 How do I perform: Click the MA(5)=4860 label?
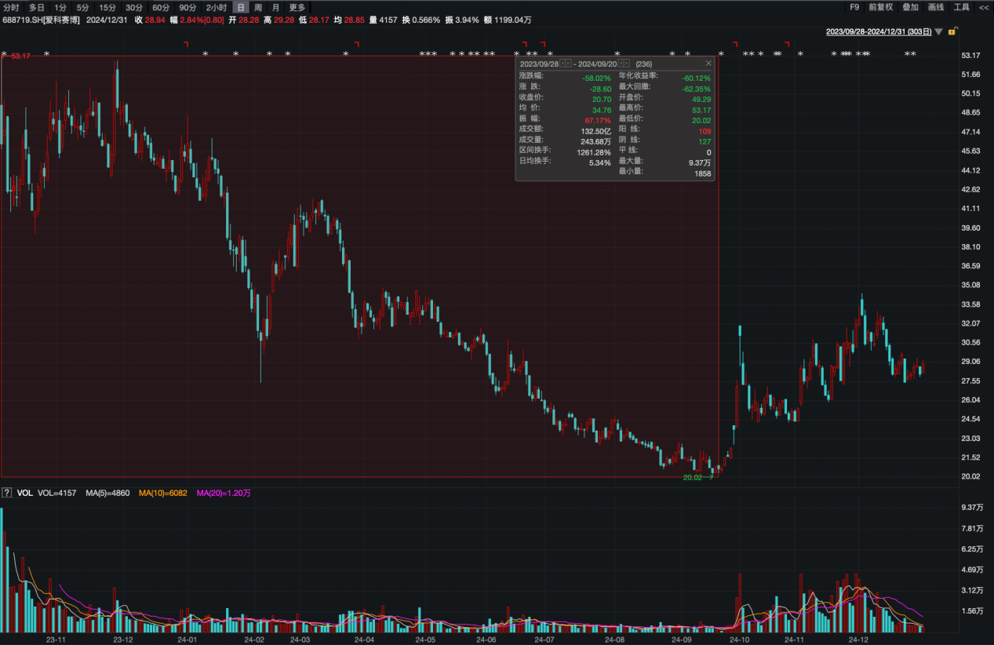tap(107, 493)
